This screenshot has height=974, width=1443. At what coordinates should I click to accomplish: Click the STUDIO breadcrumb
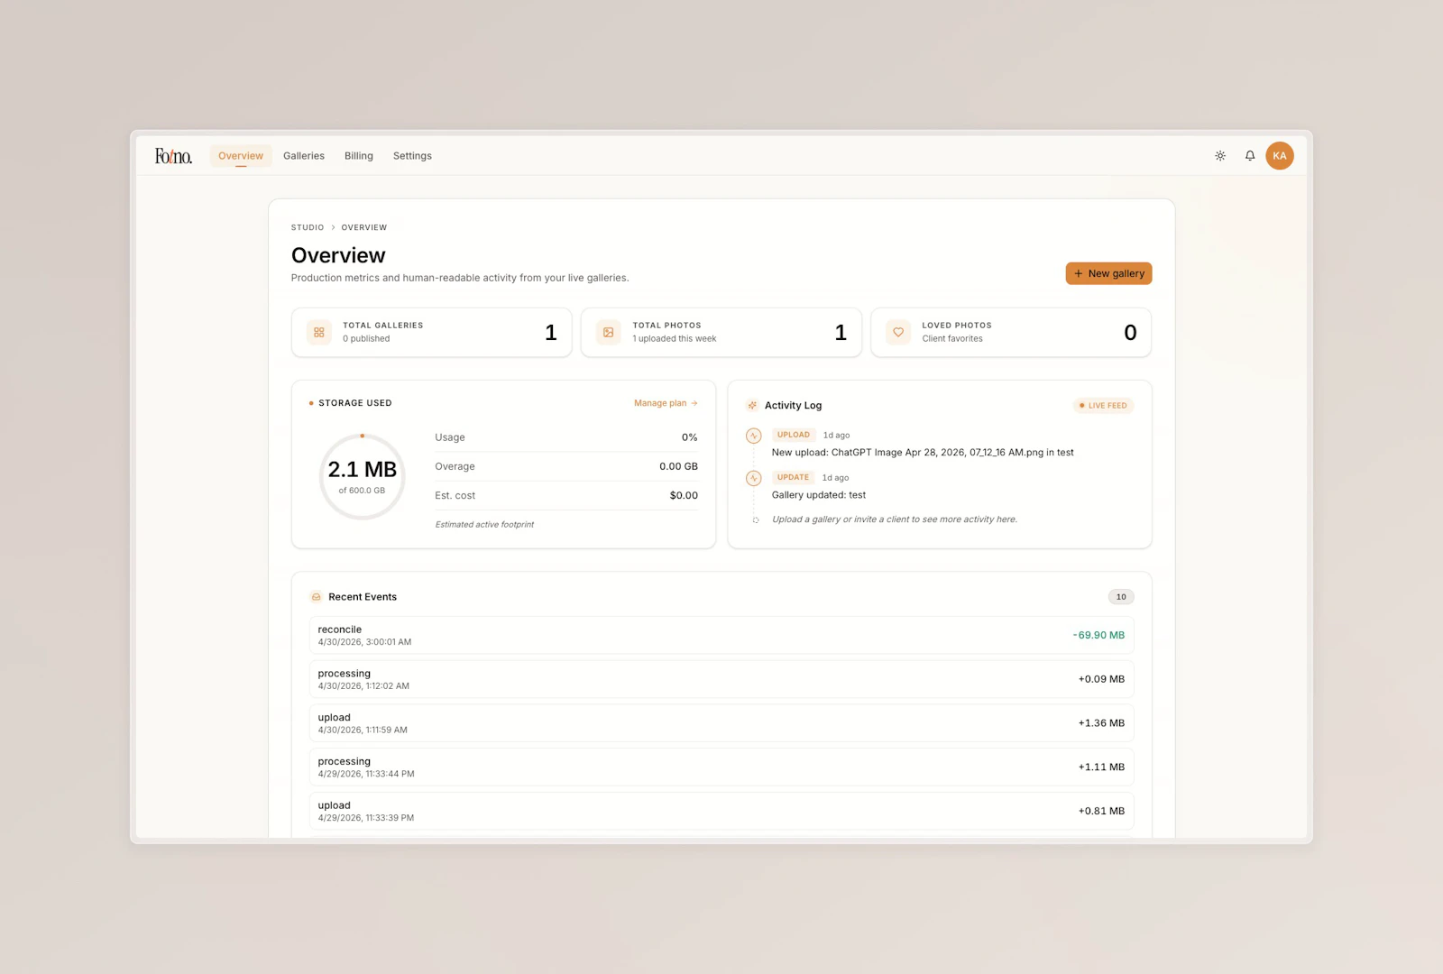click(308, 227)
